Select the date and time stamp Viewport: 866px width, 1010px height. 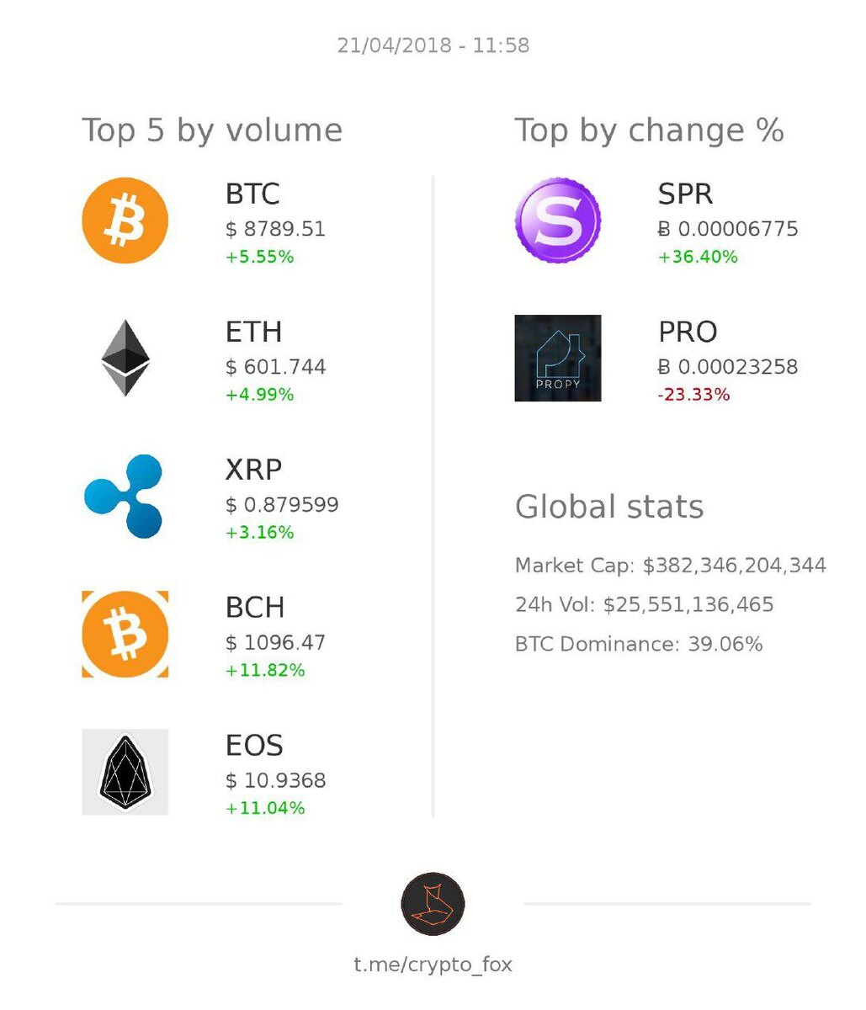click(x=433, y=45)
